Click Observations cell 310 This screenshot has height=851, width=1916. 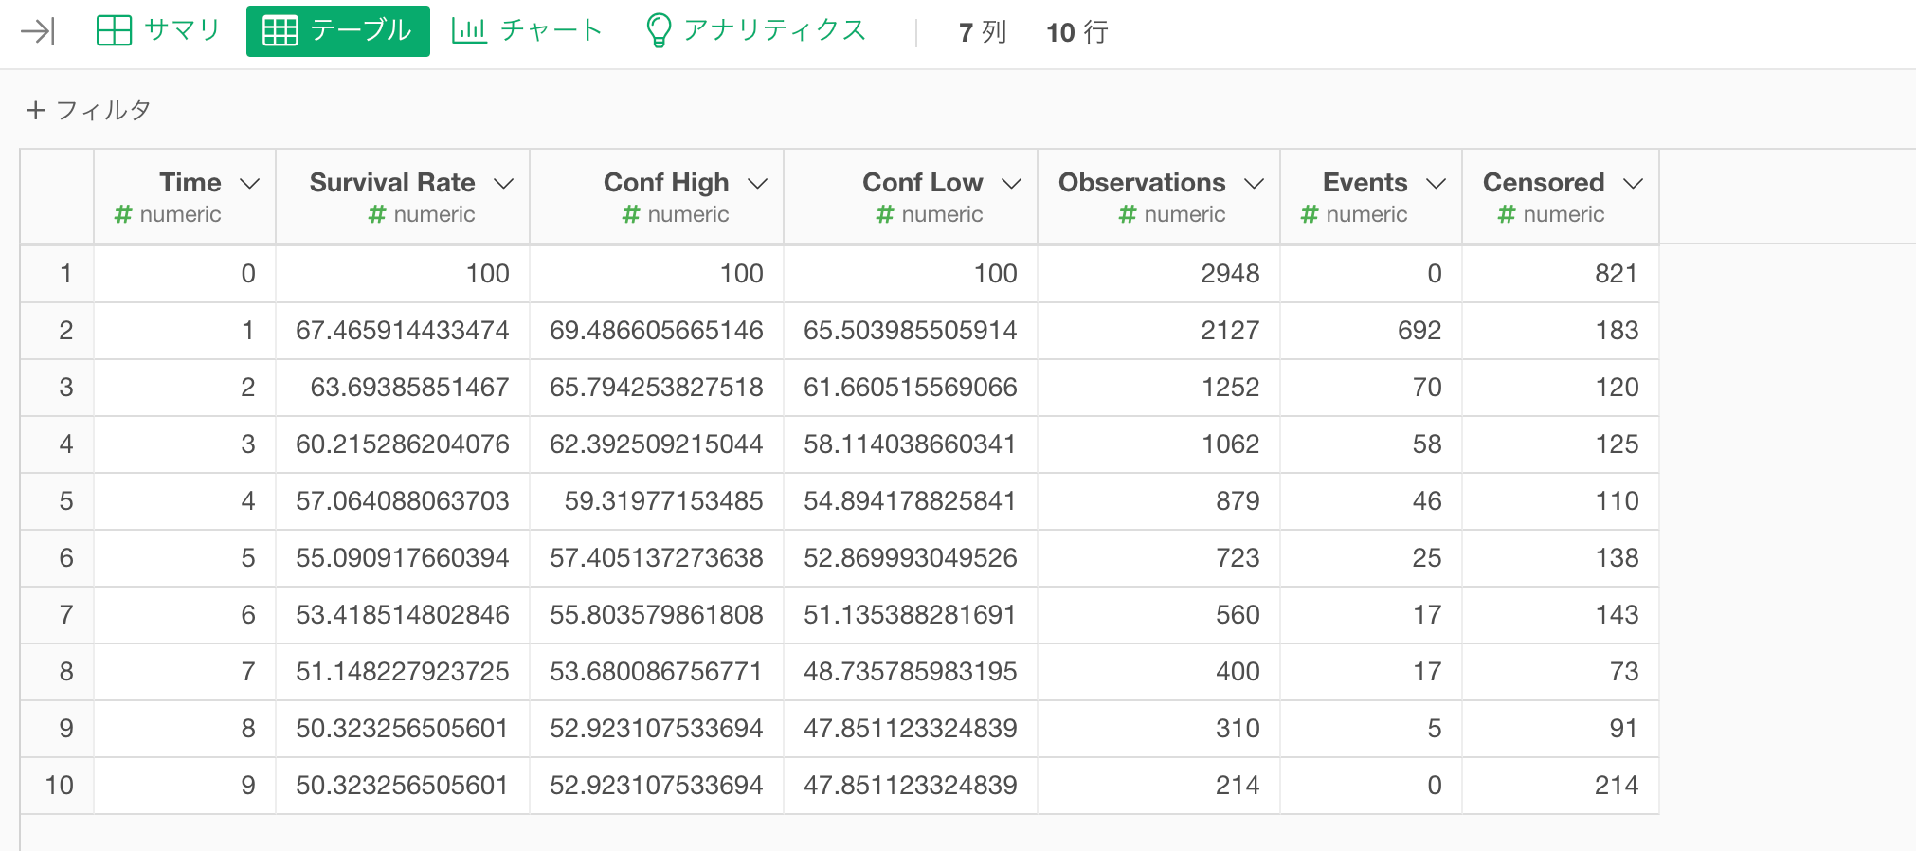[x=1159, y=729]
